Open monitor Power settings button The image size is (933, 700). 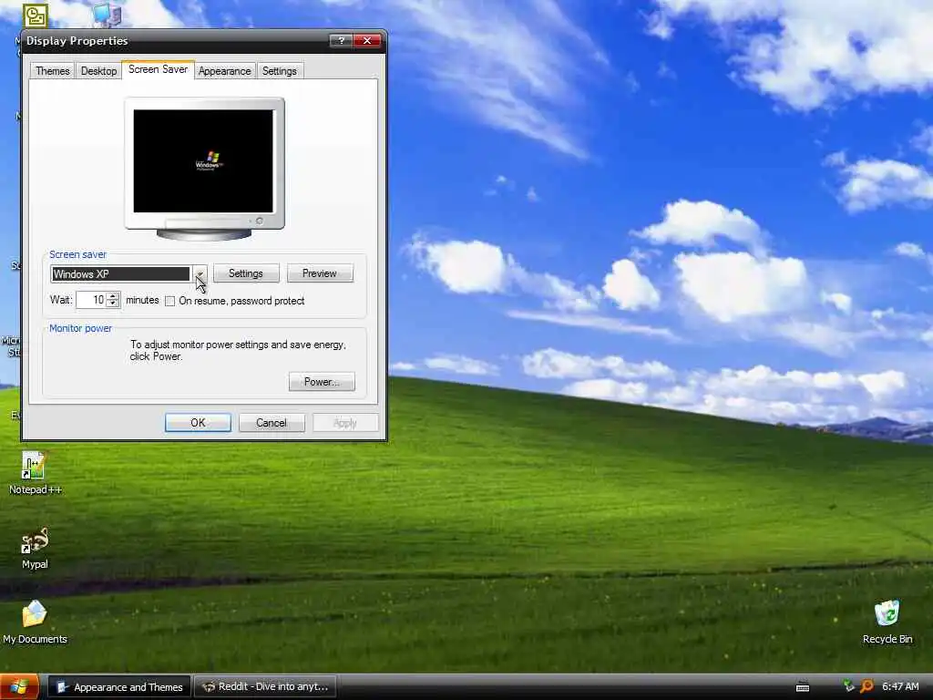click(322, 382)
